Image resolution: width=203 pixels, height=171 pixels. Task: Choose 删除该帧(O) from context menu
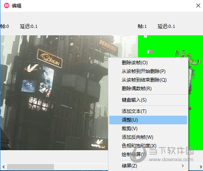tap(148, 63)
